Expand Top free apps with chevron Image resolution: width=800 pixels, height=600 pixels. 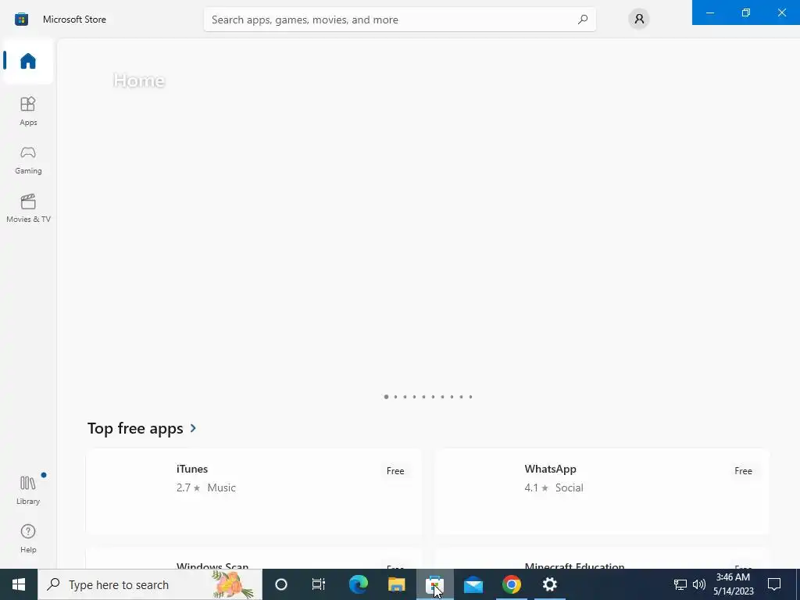coord(194,428)
